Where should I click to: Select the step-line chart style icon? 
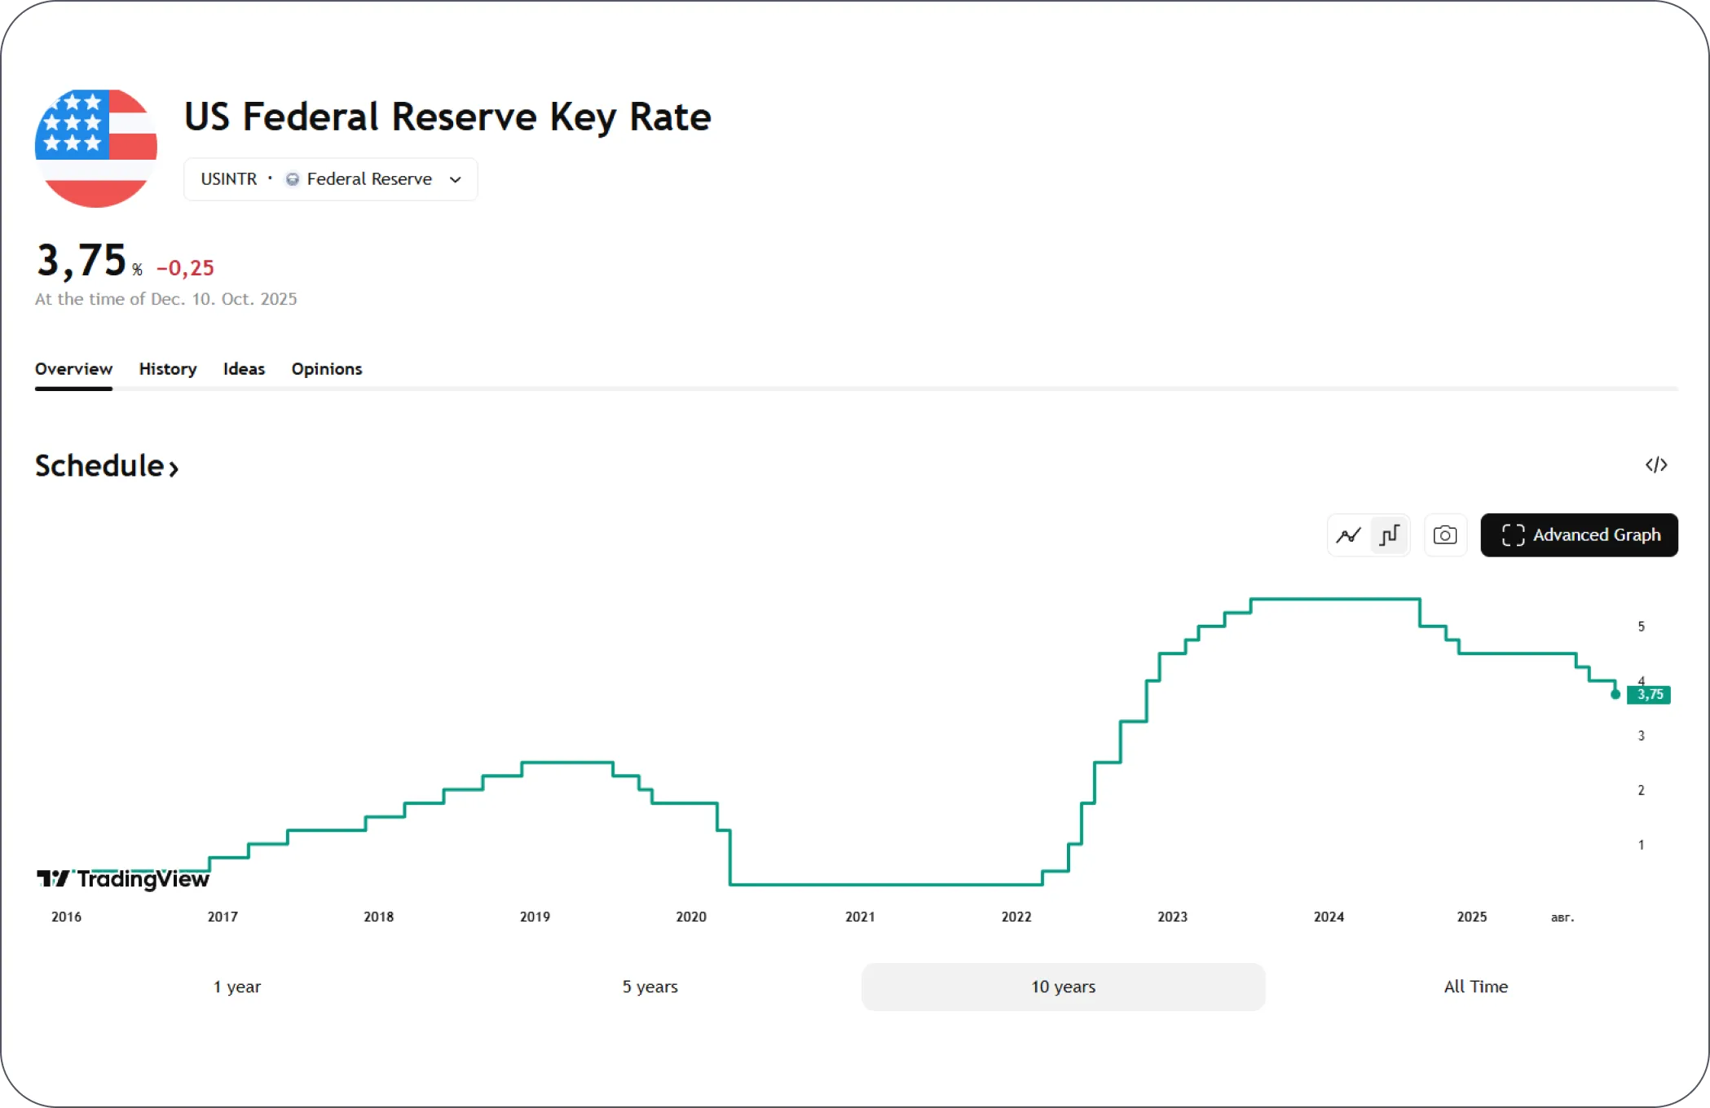point(1390,535)
